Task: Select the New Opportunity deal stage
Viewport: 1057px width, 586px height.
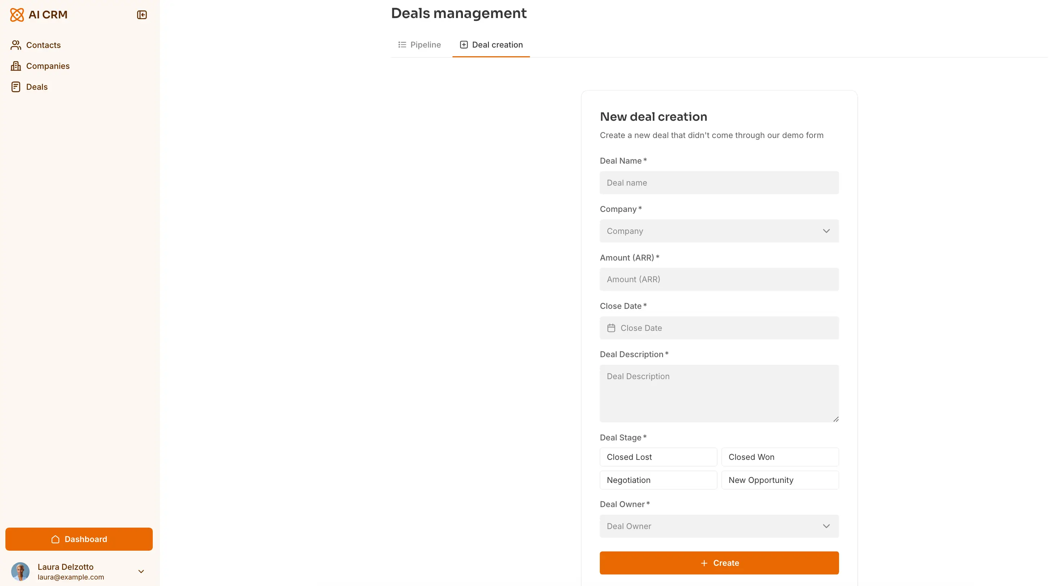Action: click(780, 480)
